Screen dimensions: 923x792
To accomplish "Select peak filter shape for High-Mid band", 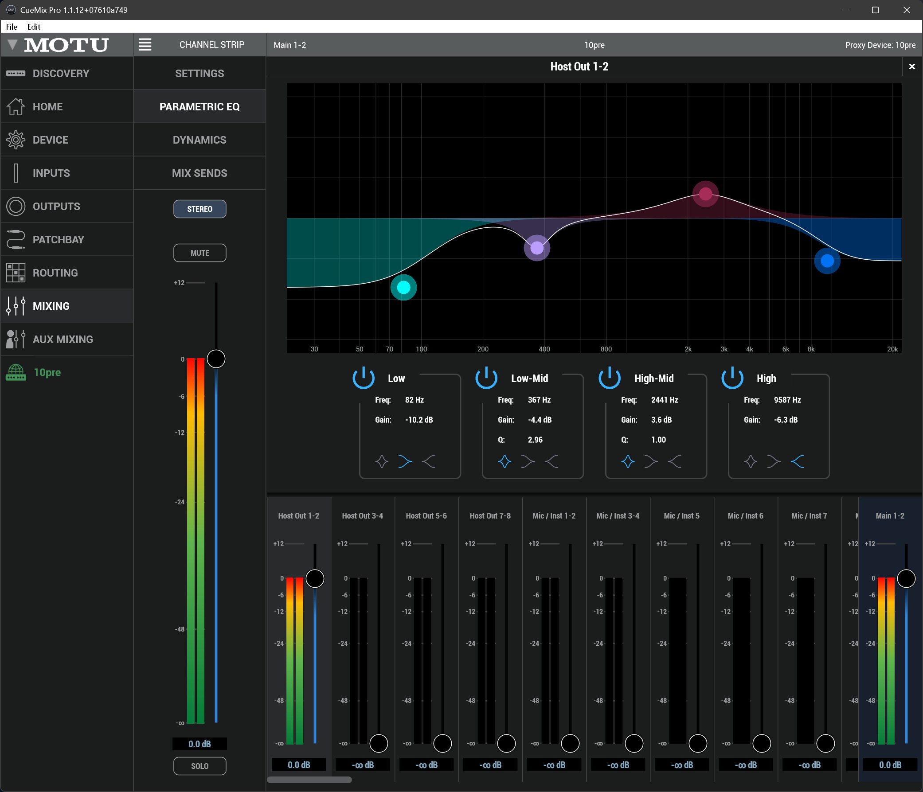I will (628, 461).
